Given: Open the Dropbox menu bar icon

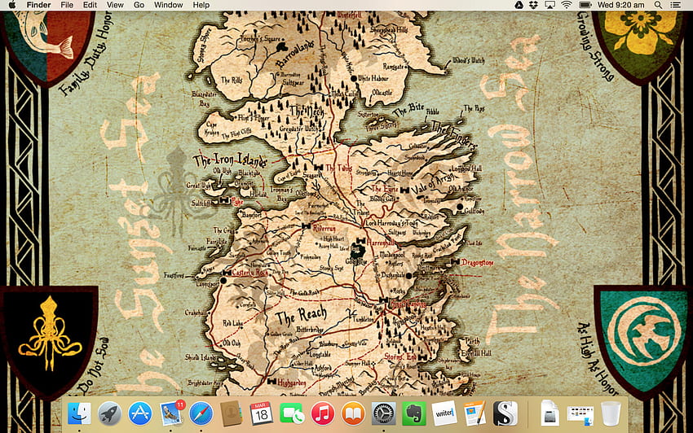Looking at the screenshot, I should tap(534, 5).
